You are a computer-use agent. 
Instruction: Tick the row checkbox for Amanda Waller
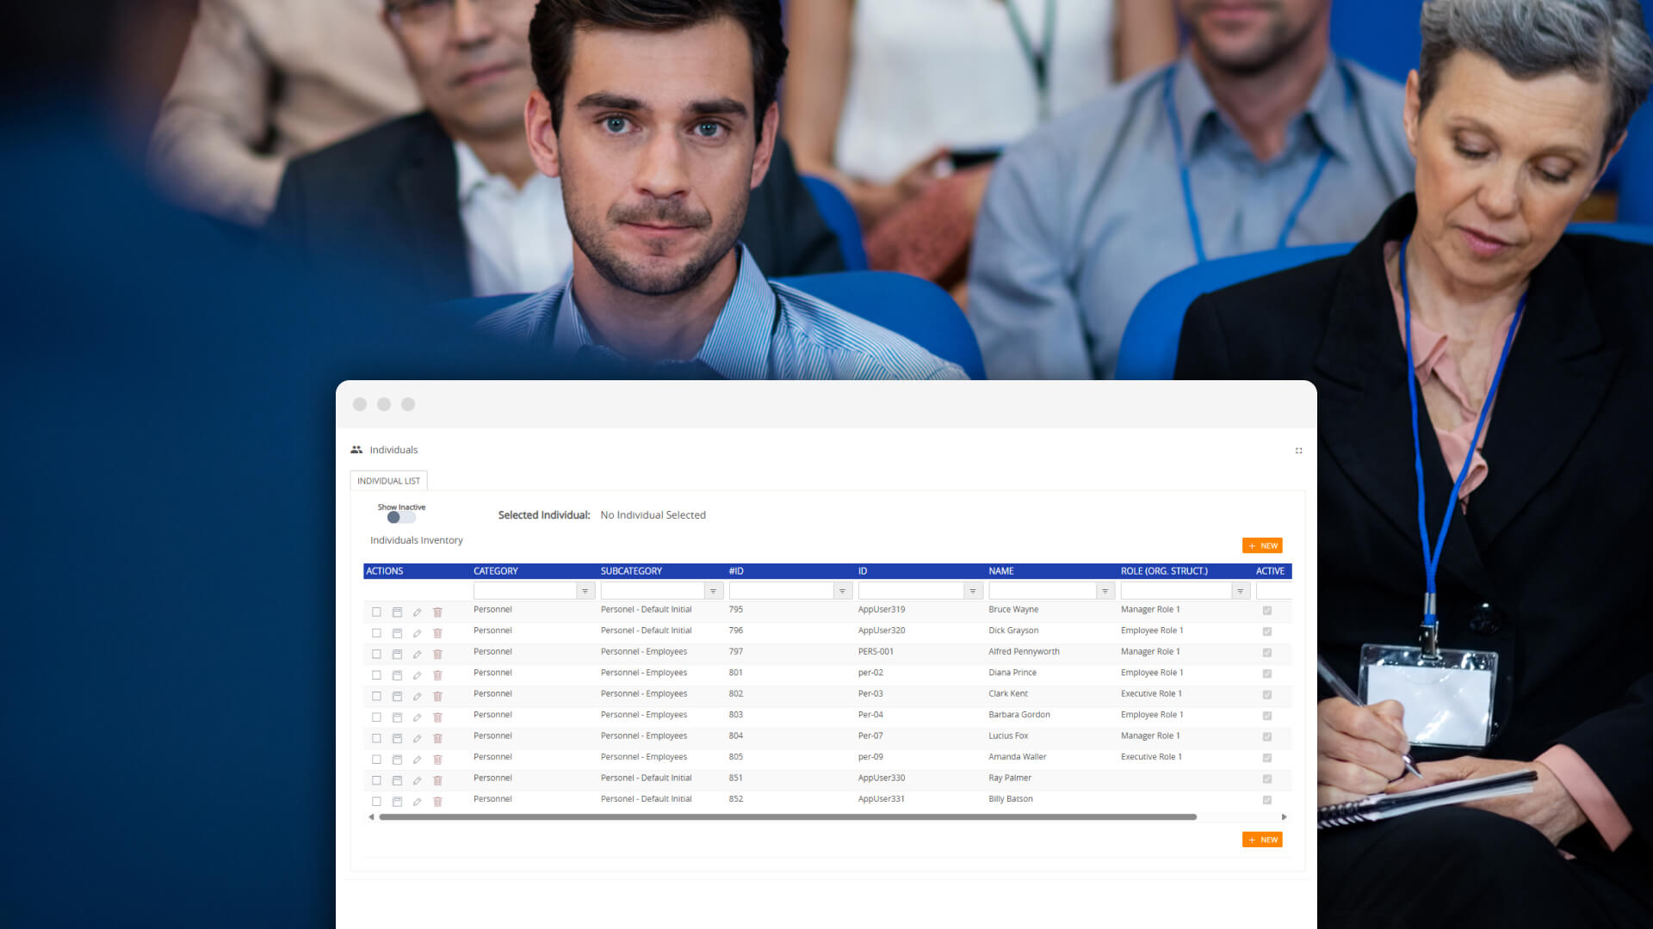click(x=376, y=760)
